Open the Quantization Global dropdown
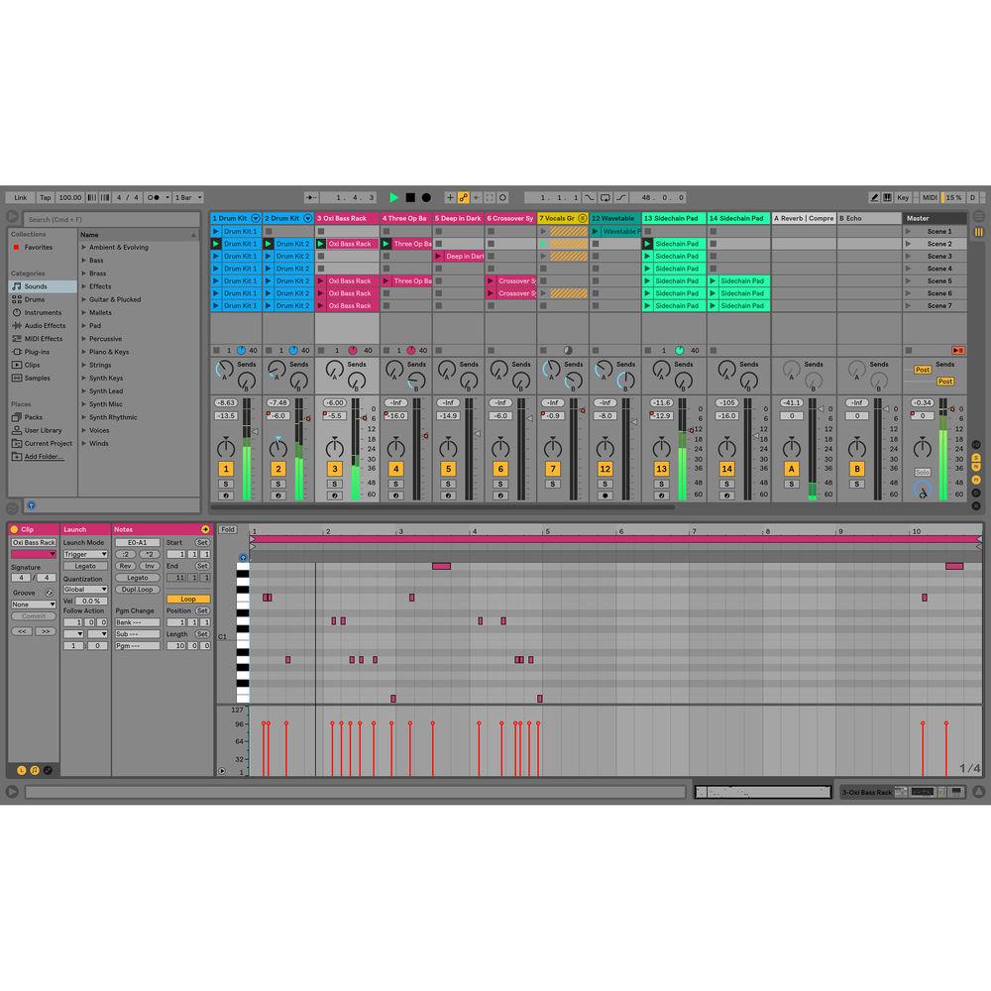Viewport: 991px width, 991px height. (x=85, y=589)
